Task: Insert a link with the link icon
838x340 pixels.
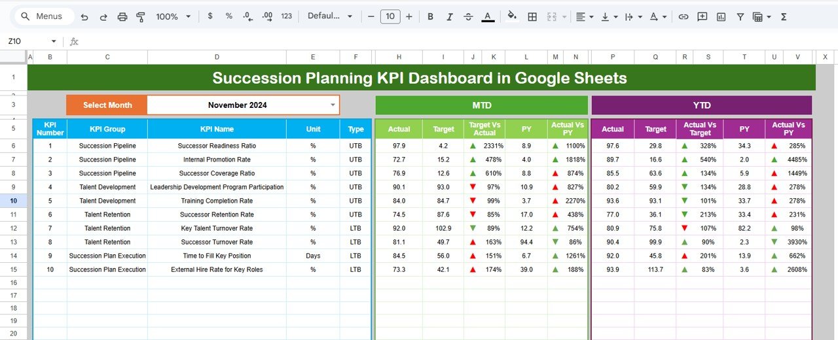Action: pos(683,16)
